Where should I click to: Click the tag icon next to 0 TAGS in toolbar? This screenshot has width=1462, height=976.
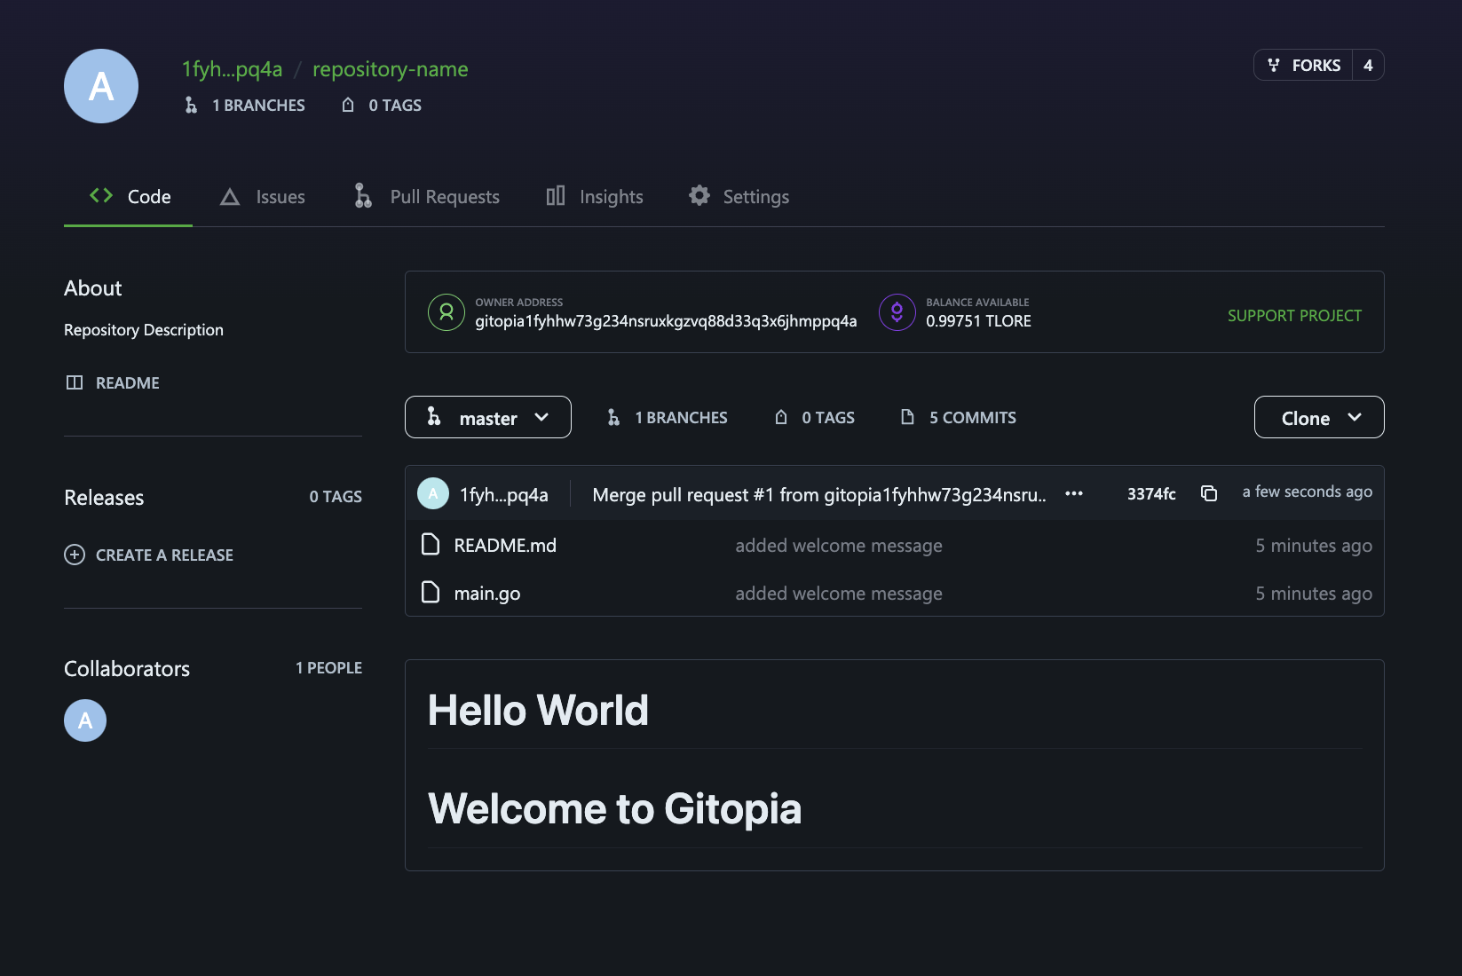pyautogui.click(x=781, y=417)
